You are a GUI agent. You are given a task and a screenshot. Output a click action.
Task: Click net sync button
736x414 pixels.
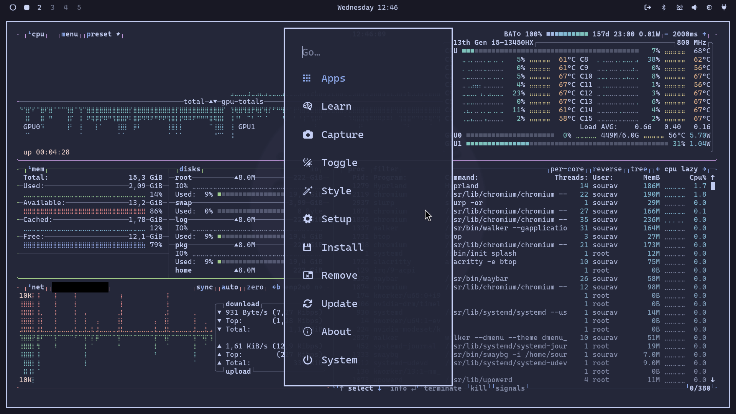coord(204,287)
